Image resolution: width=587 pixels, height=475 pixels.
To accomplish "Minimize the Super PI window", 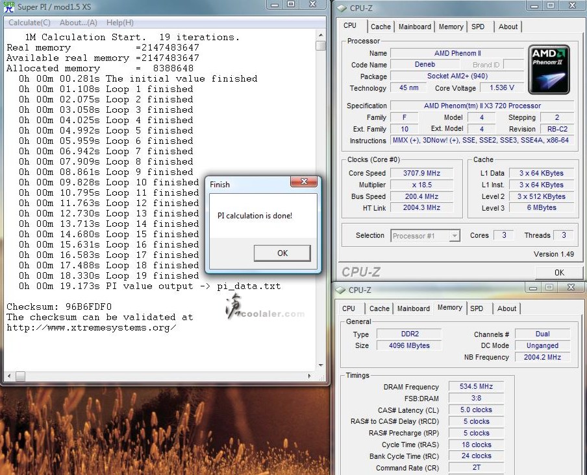I will [x=275, y=5].
